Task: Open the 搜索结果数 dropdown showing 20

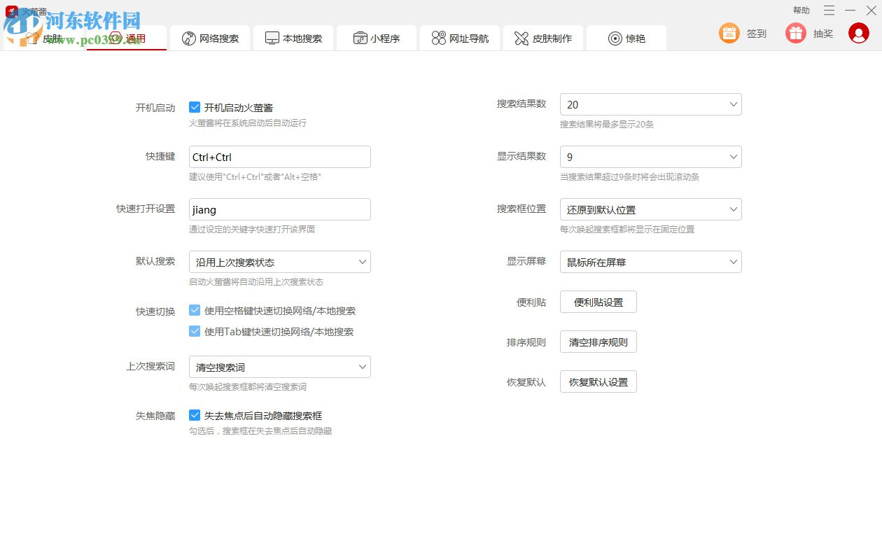Action: pos(650,104)
